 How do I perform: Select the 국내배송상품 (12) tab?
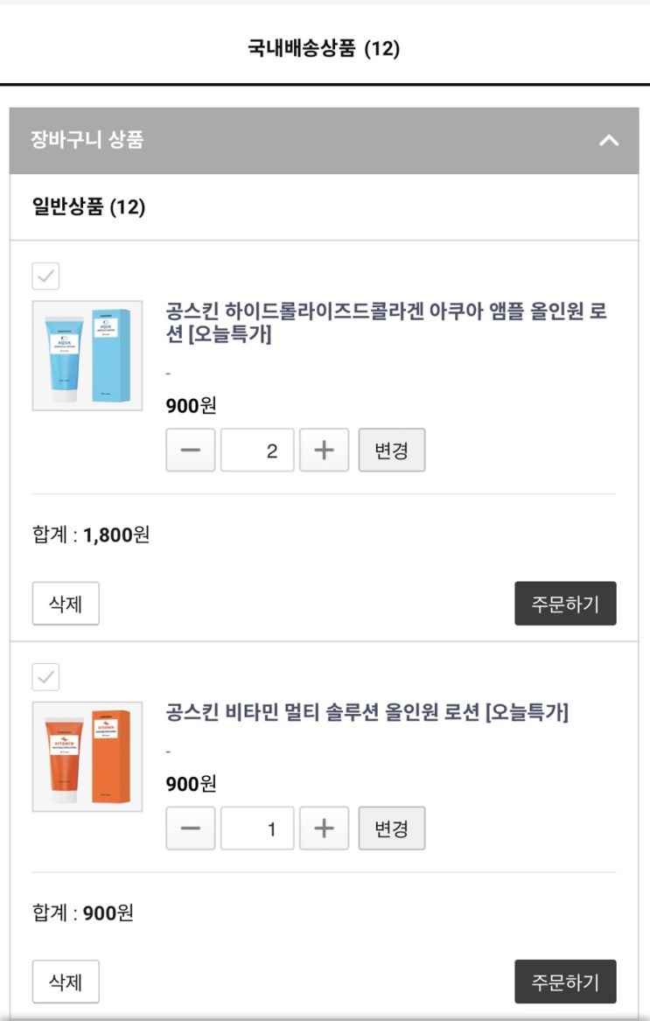[x=324, y=48]
